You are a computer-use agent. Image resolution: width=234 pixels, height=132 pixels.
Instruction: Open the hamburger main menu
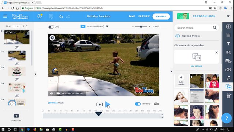5,16
